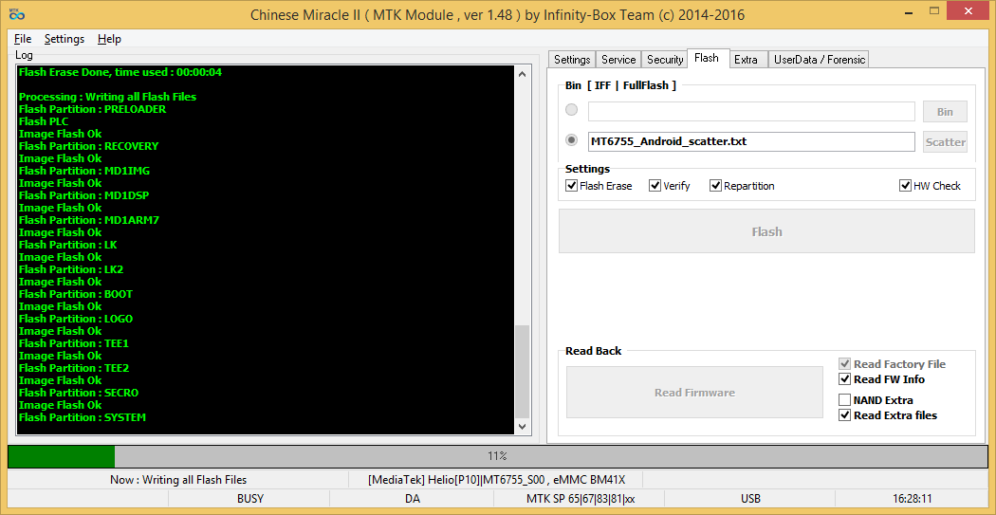The image size is (996, 515).
Task: Click 'Flash Partition : BOOT' log line
Action: [76, 294]
